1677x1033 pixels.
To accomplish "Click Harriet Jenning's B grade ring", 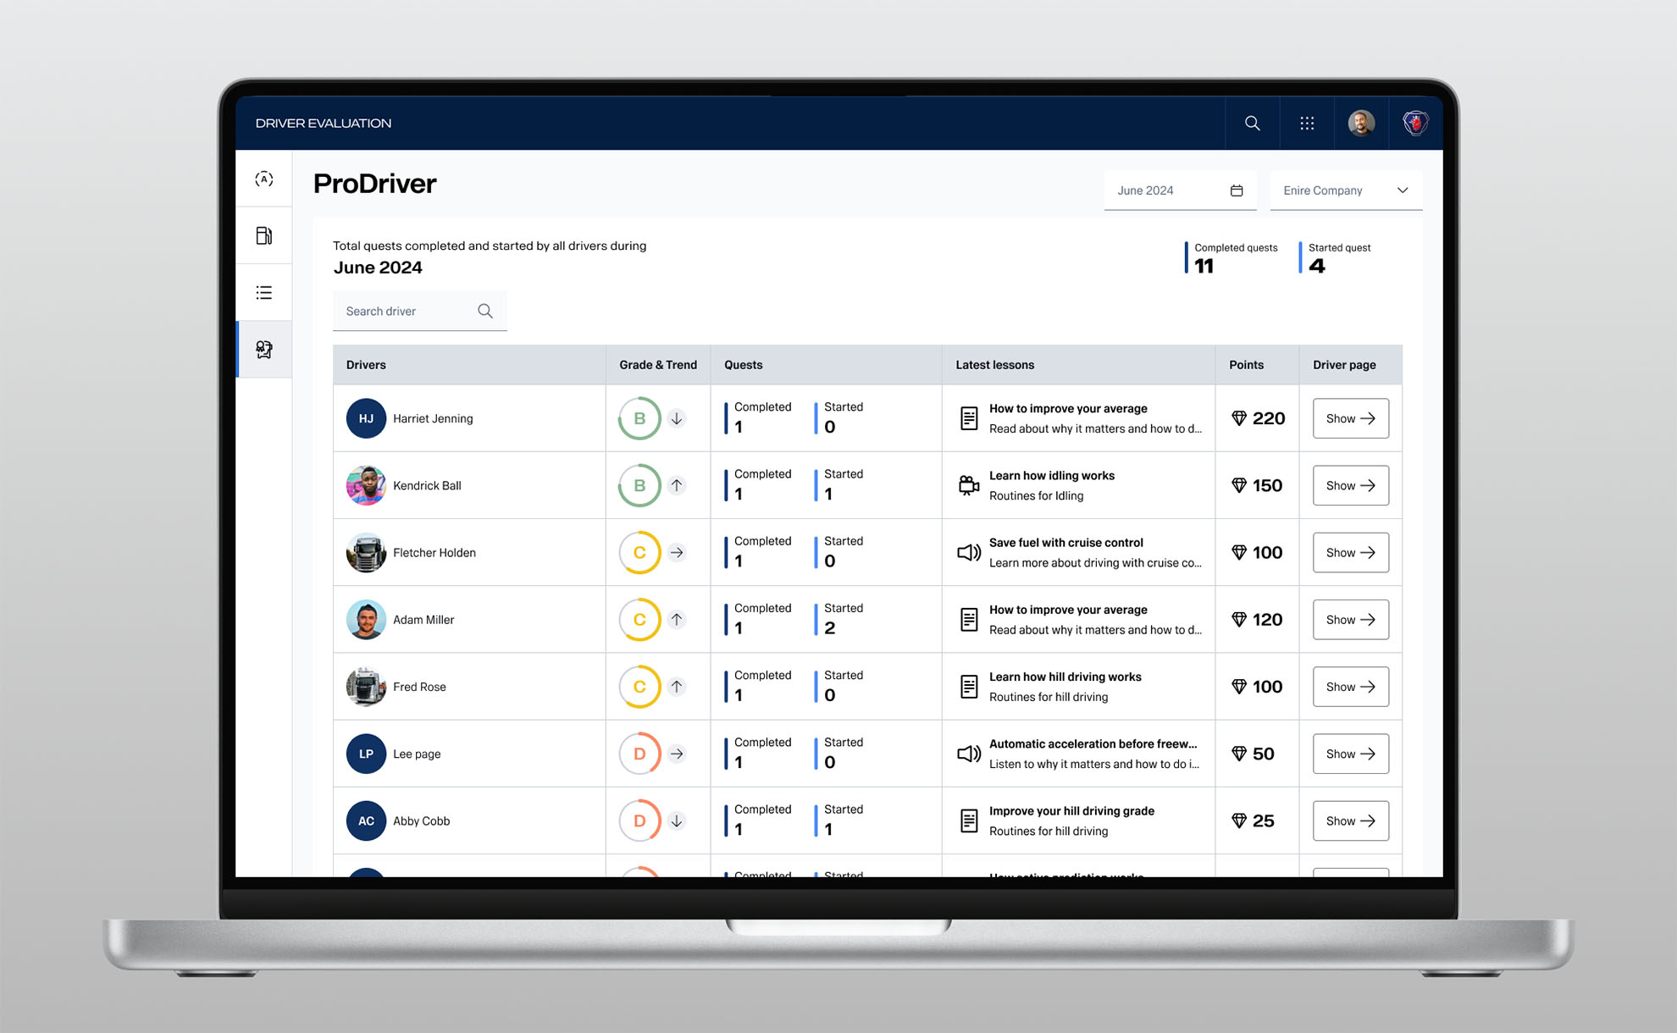I will (x=639, y=418).
